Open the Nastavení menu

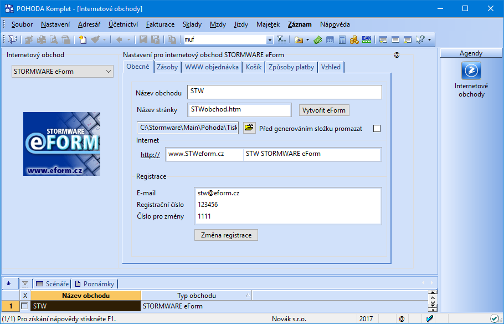coord(55,24)
